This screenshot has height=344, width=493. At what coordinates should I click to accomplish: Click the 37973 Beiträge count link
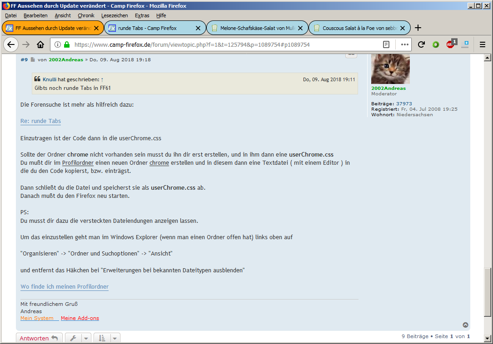(x=404, y=103)
